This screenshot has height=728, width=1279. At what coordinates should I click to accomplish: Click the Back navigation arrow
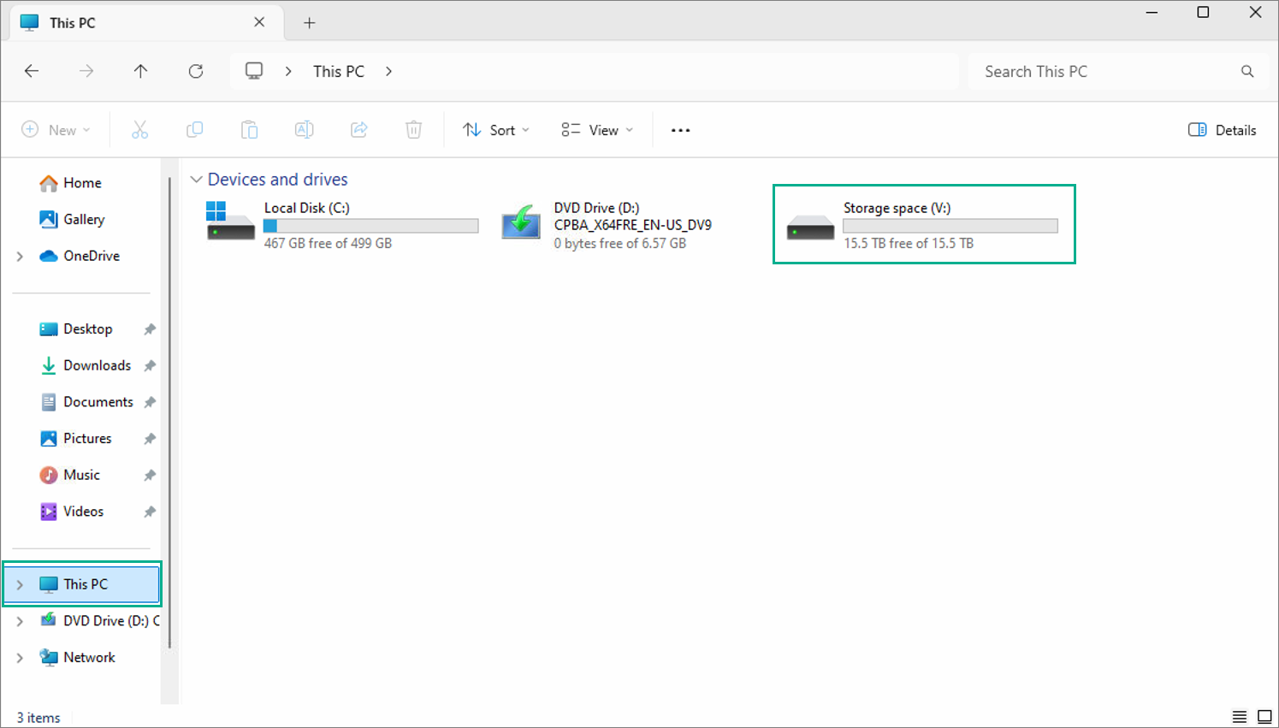click(32, 71)
